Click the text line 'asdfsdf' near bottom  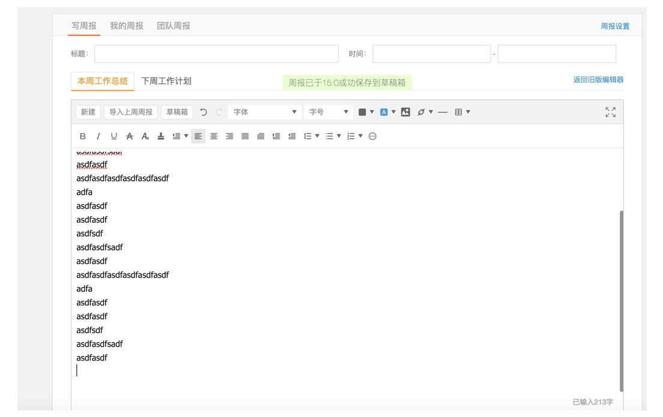coord(90,330)
